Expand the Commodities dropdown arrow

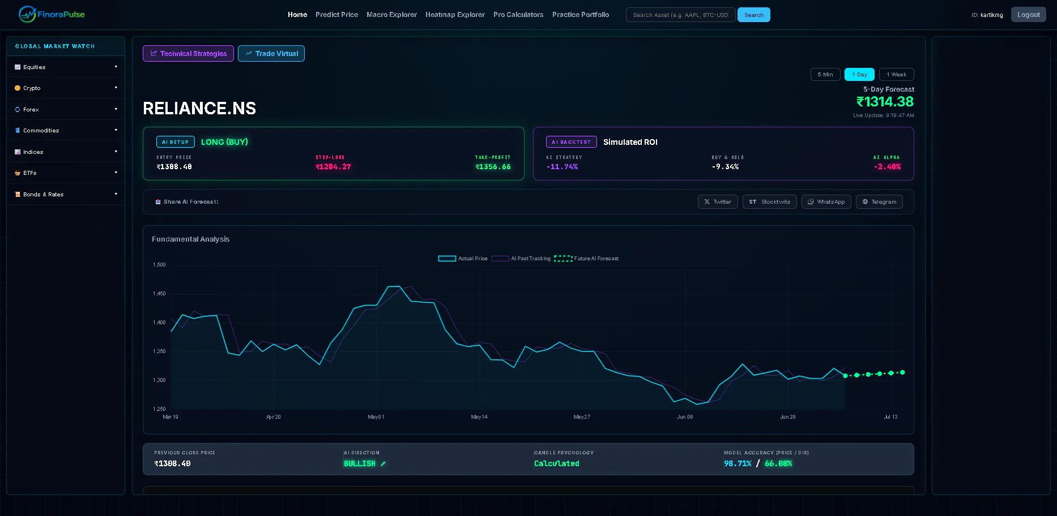click(x=116, y=130)
